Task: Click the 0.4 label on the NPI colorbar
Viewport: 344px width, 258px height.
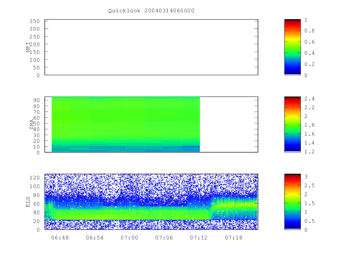Action: point(309,53)
